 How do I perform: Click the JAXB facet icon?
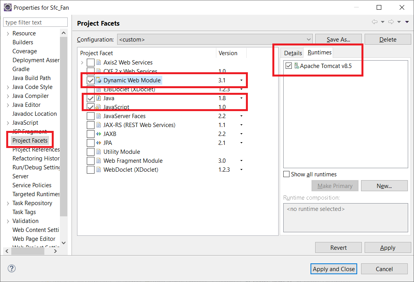point(98,134)
